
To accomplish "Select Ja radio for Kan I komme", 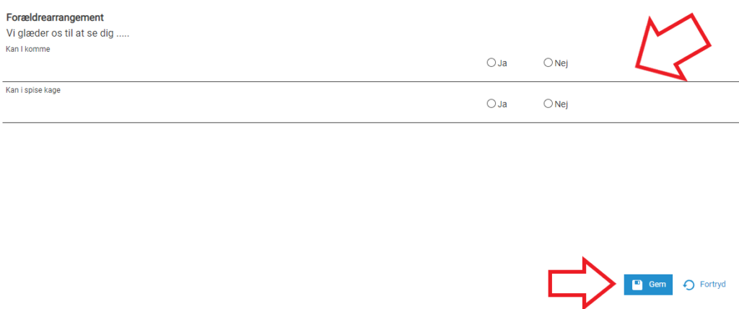I will 491,63.
